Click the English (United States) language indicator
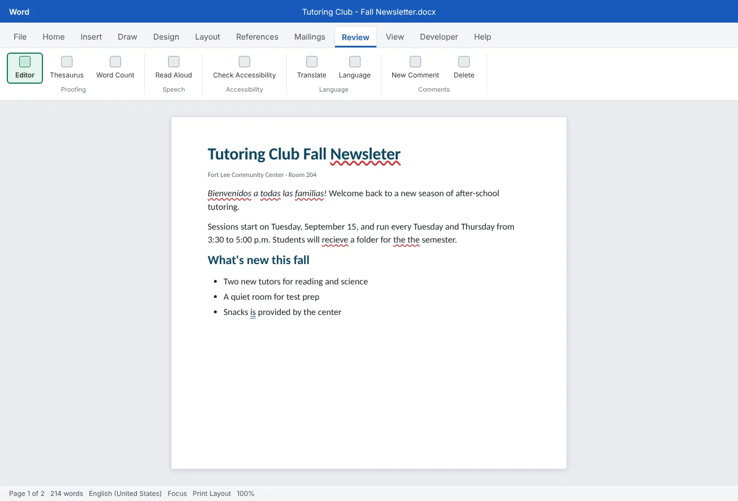The height and width of the screenshot is (501, 738). [125, 494]
